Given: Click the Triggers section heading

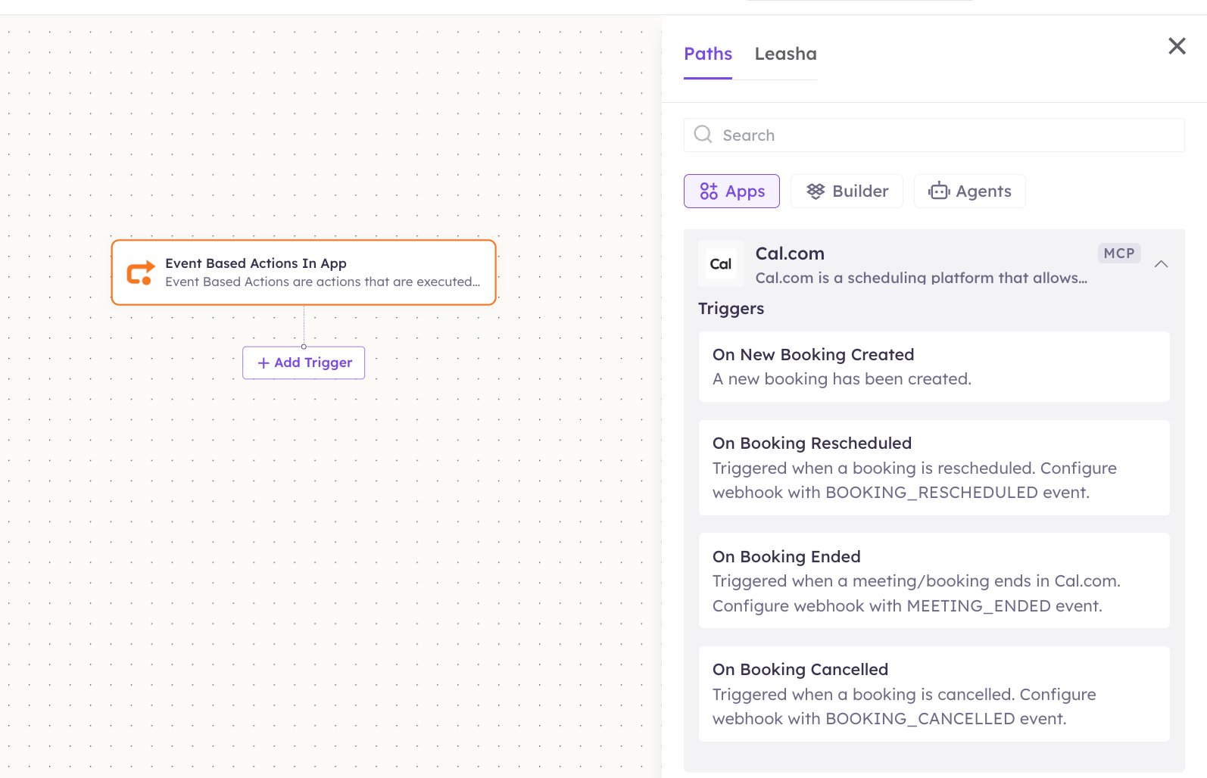Looking at the screenshot, I should (731, 309).
